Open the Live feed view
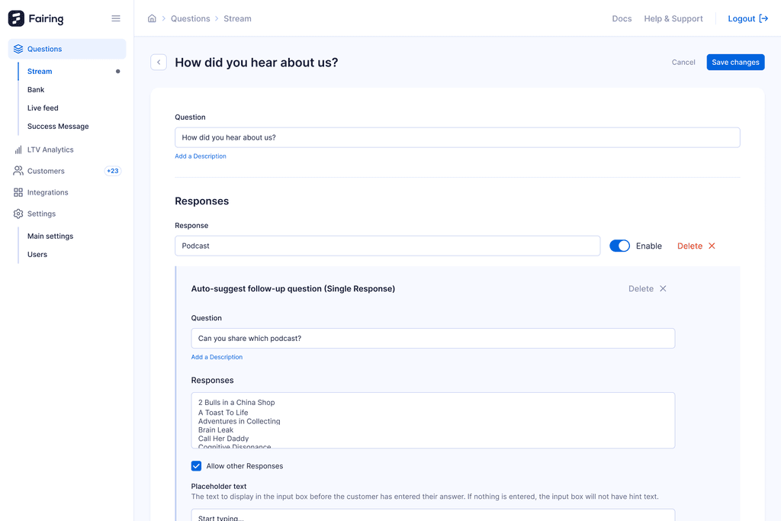Image resolution: width=781 pixels, height=521 pixels. (x=42, y=108)
